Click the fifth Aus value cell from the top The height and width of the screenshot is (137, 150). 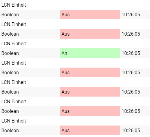[x=90, y=111]
